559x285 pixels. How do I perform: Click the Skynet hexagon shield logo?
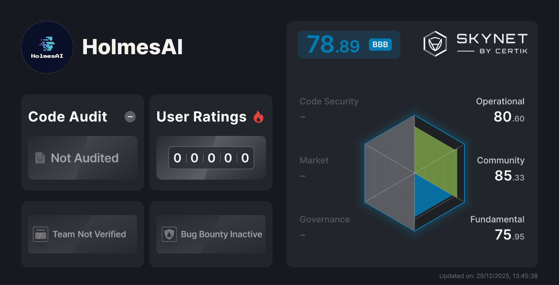[434, 43]
